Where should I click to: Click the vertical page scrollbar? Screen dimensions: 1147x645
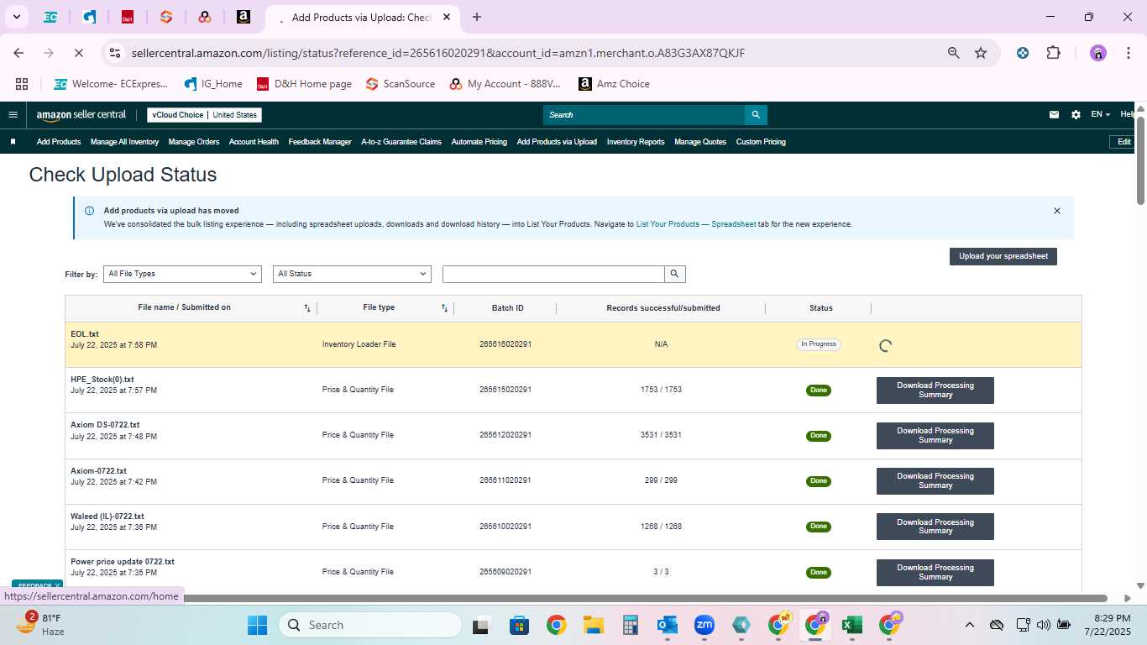[x=1140, y=160]
